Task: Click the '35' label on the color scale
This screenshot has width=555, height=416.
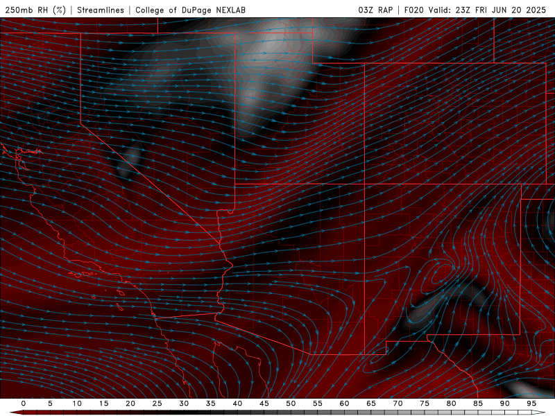Action: pos(211,404)
